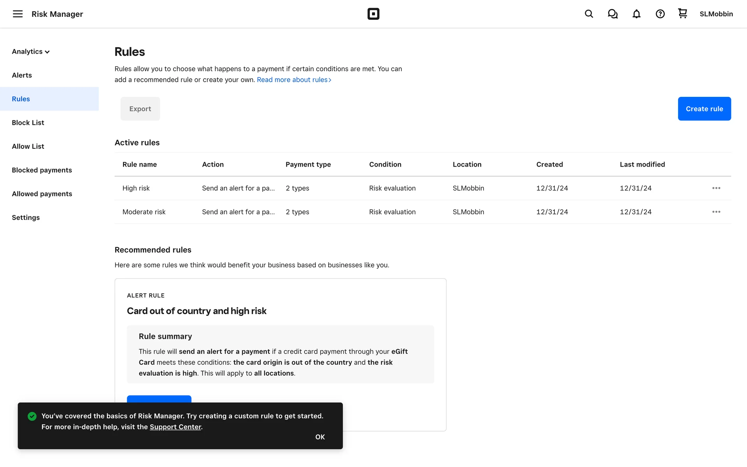Open the Moderate risk rule options menu
Image resolution: width=747 pixels, height=467 pixels.
(x=716, y=212)
